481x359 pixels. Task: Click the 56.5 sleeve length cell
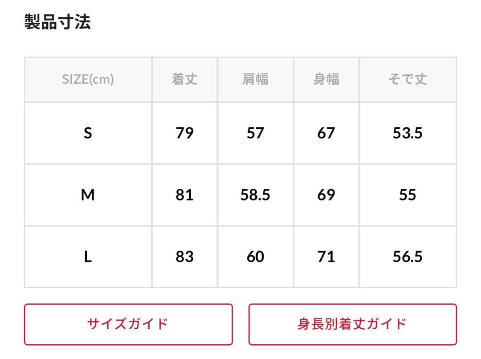[x=408, y=257]
